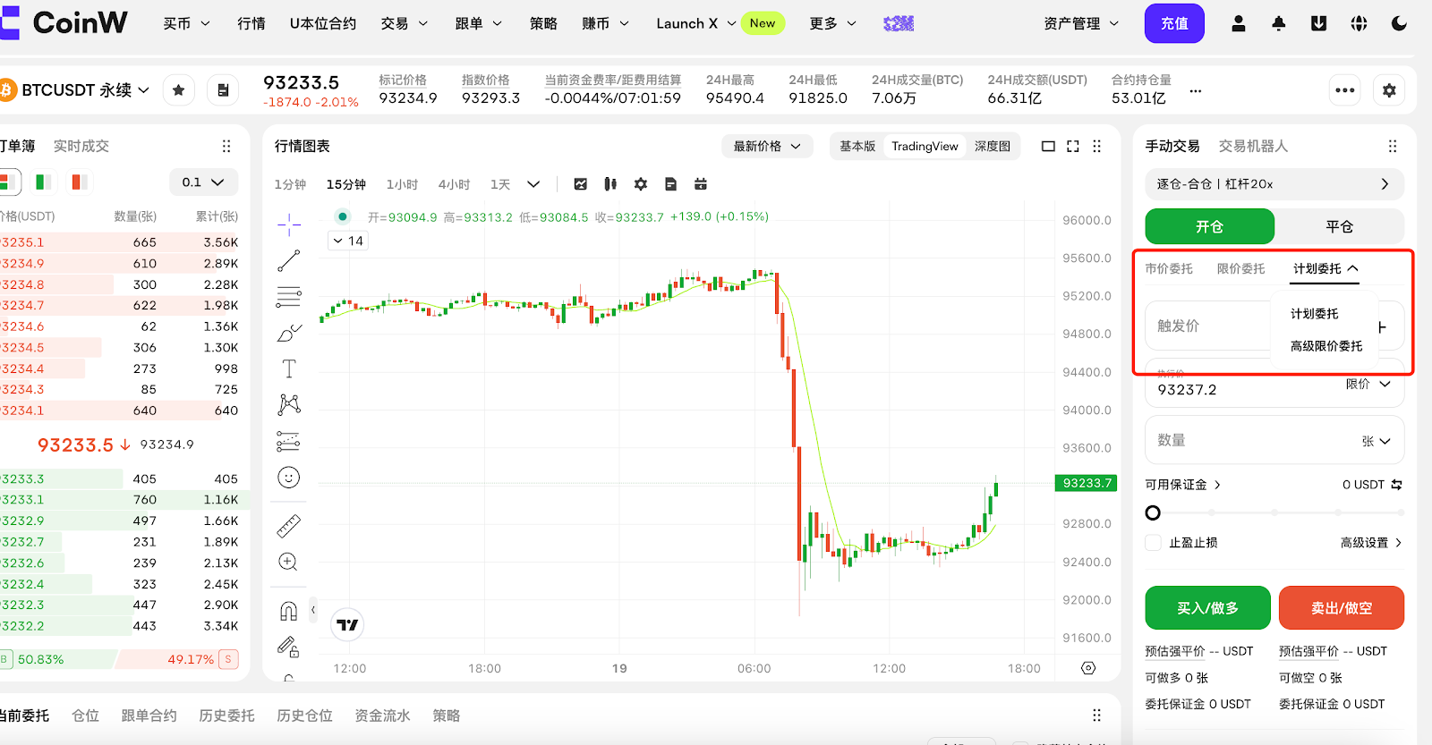Click the ruler measure tool

[x=288, y=526]
